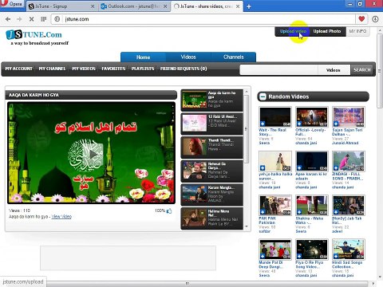The width and height of the screenshot is (383, 287).
Task: Click Apne karam ki kr adaain link
Action: [x=311, y=176]
